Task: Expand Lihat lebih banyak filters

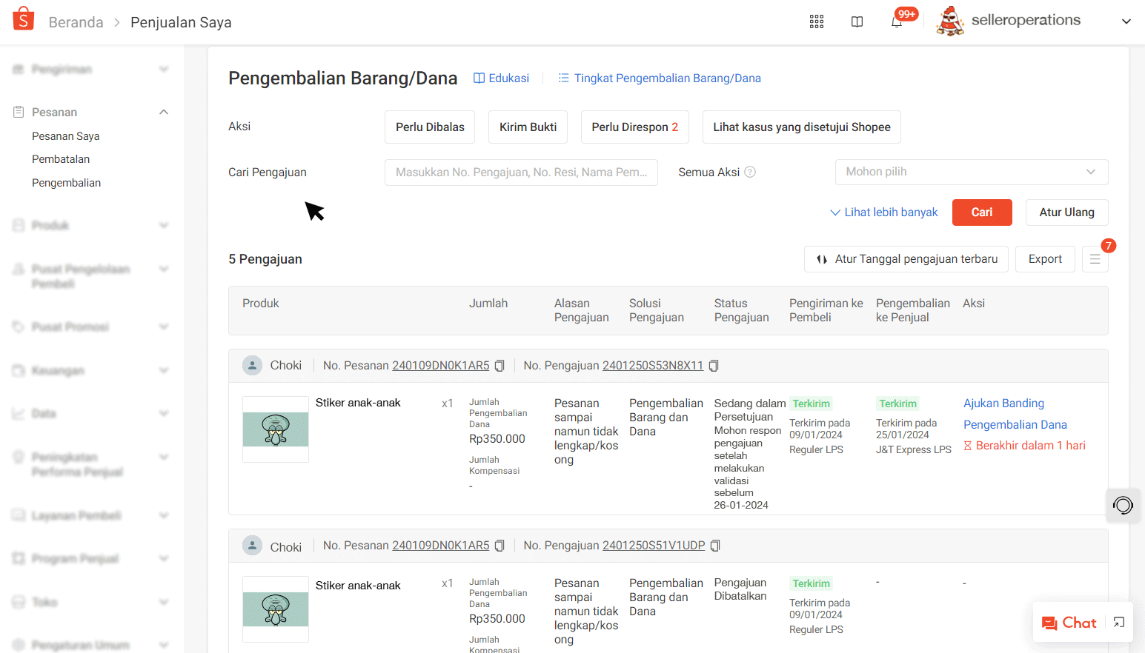Action: click(x=883, y=212)
